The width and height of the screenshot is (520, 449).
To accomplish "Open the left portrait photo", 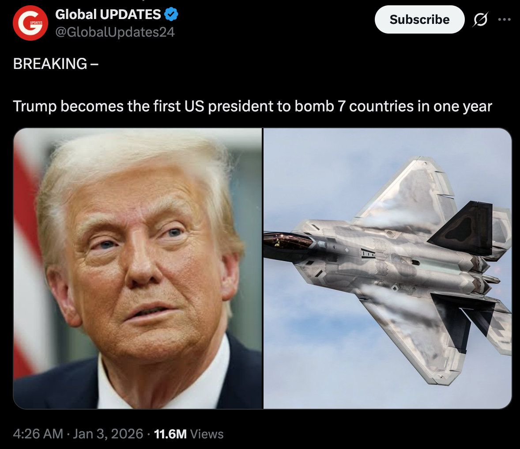I will coord(138,268).
